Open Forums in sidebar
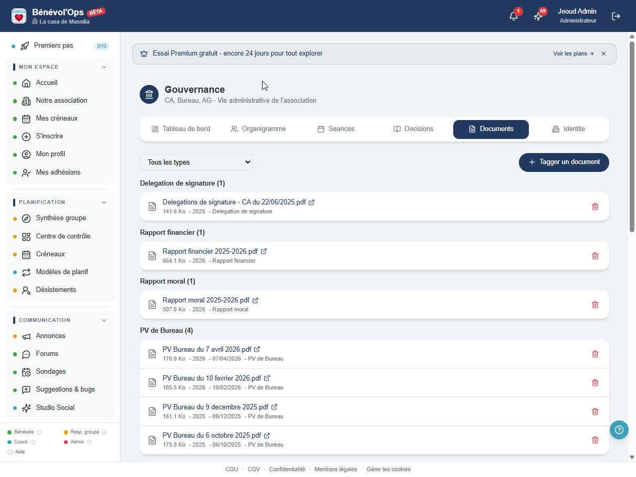The height and width of the screenshot is (477, 636). click(60, 354)
